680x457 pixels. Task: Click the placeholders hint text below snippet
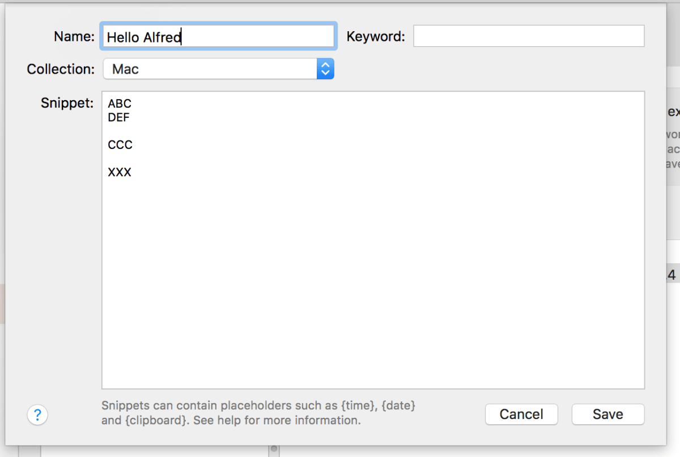click(259, 413)
